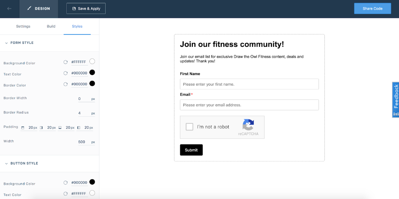Viewport: 399px width, 199px height.
Task: Check the I'm not a robot box
Action: click(x=190, y=127)
